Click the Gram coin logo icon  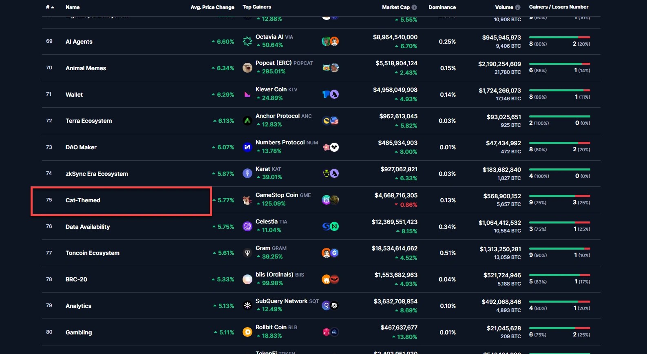point(247,253)
